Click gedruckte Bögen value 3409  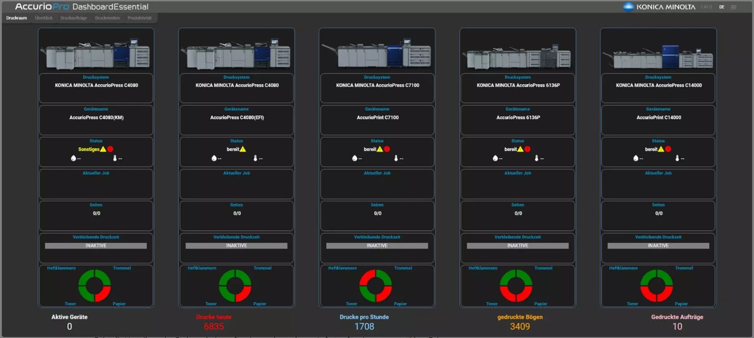coord(520,326)
